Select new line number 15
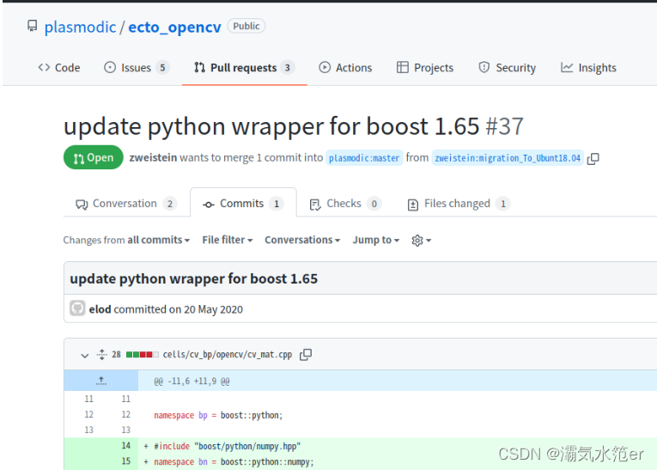 (126, 461)
